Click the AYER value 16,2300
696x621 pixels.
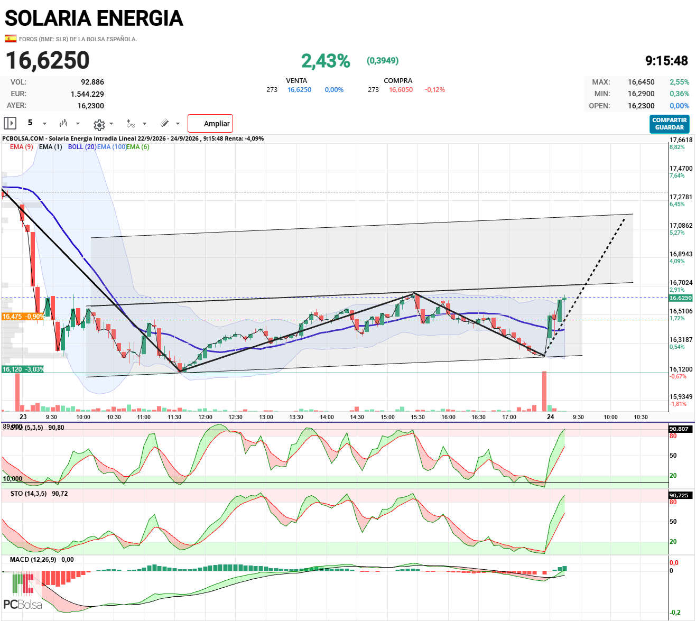tap(91, 106)
